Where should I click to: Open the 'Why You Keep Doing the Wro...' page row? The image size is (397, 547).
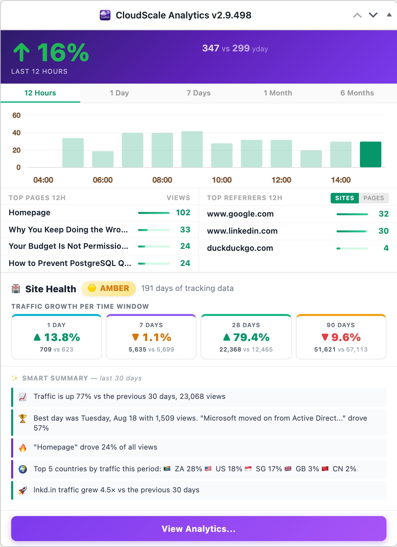pyautogui.click(x=100, y=230)
